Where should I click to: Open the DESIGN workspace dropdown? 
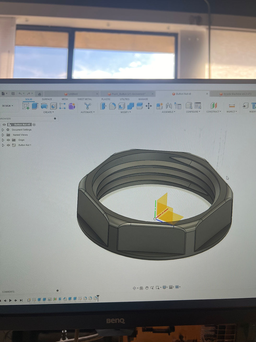[7, 106]
